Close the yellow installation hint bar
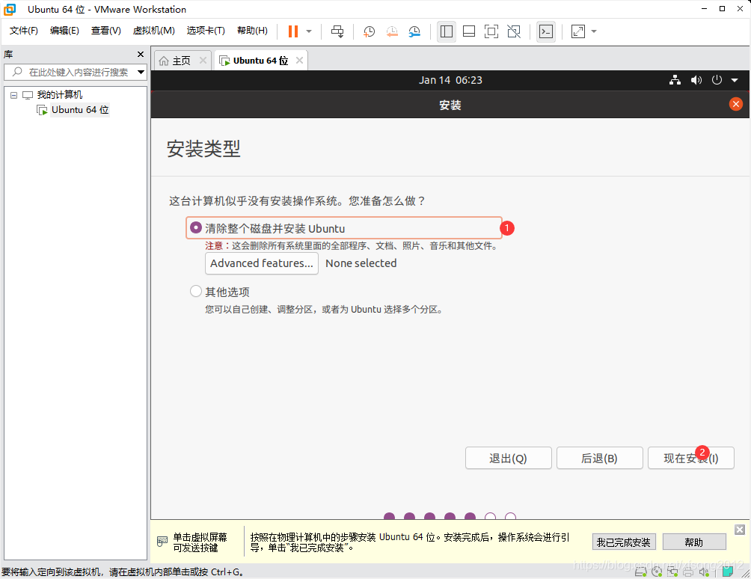 (740, 529)
